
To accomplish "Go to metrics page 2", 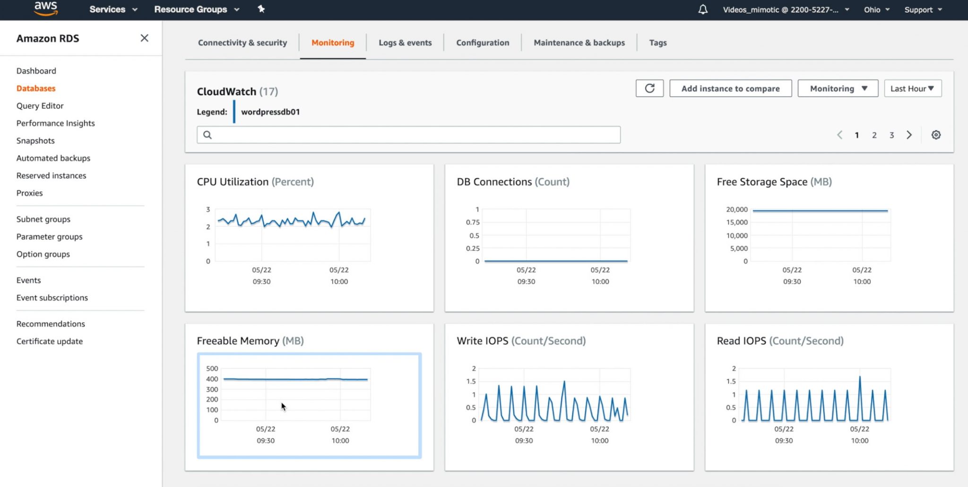I will tap(874, 135).
